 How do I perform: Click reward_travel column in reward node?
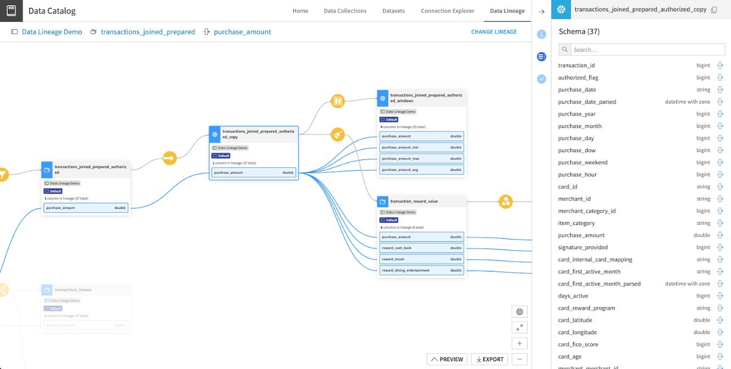(422, 259)
